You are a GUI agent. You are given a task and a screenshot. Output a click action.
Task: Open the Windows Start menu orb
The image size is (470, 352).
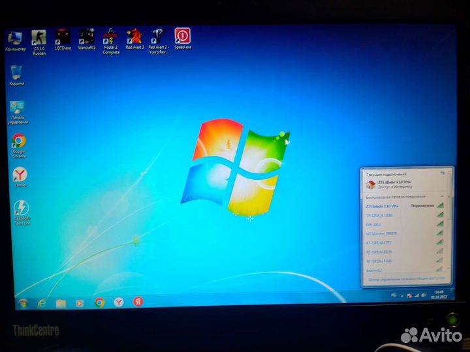[23, 303]
